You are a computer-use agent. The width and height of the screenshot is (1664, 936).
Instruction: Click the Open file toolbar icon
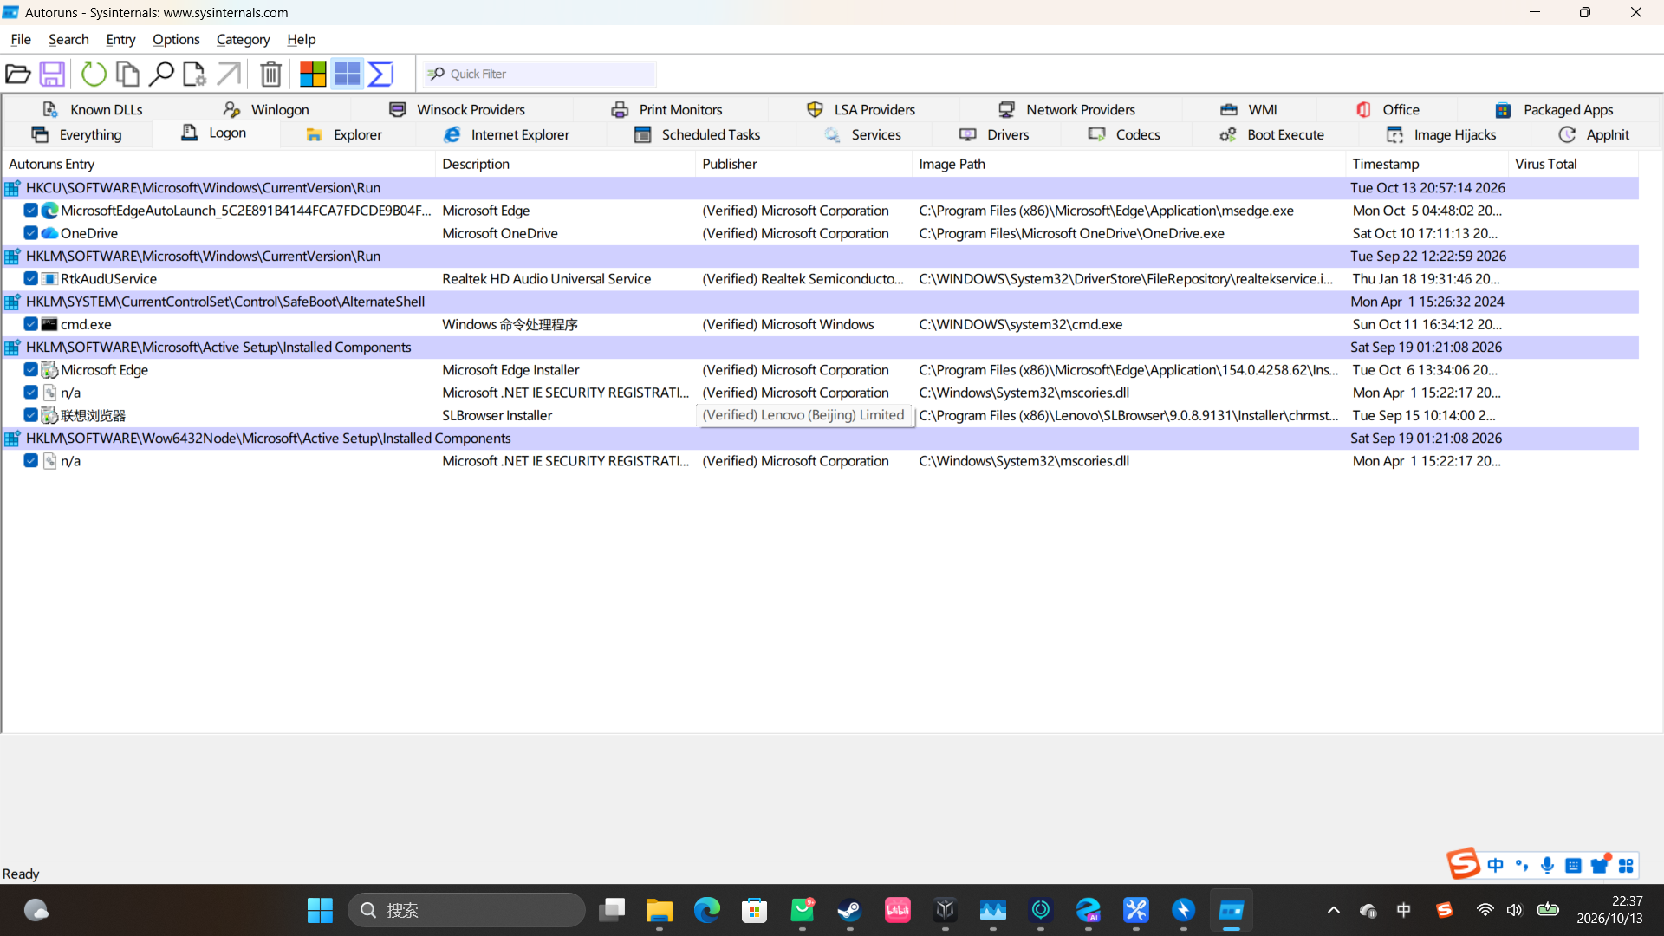pyautogui.click(x=18, y=74)
